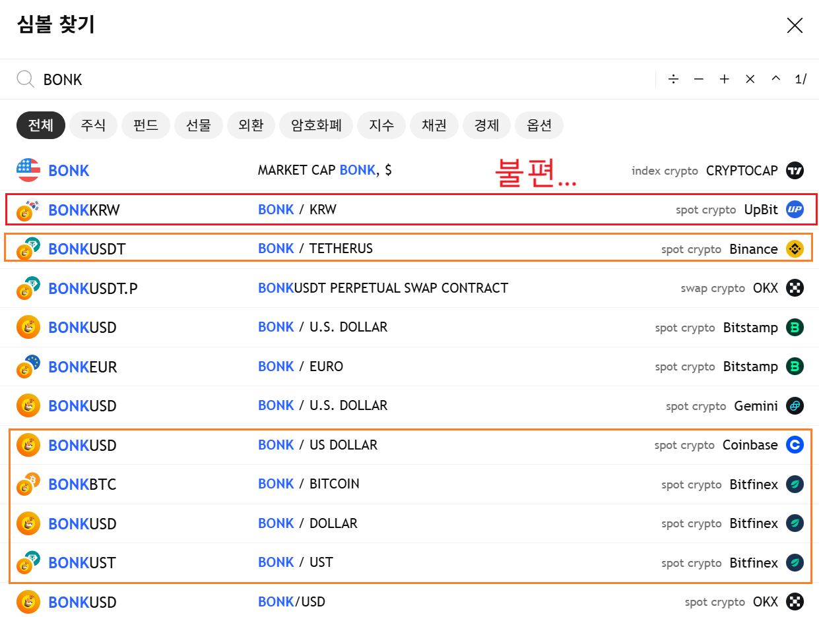Click the BONKBTC coin pair icon

[x=28, y=485]
